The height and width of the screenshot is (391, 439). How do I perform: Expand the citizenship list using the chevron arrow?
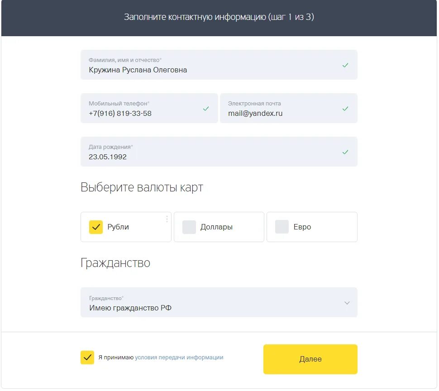pos(347,303)
